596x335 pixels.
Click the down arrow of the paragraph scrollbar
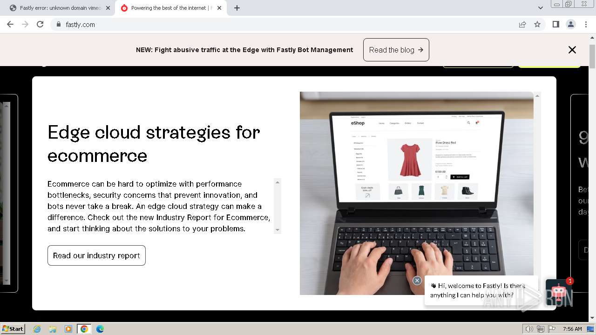(x=278, y=230)
